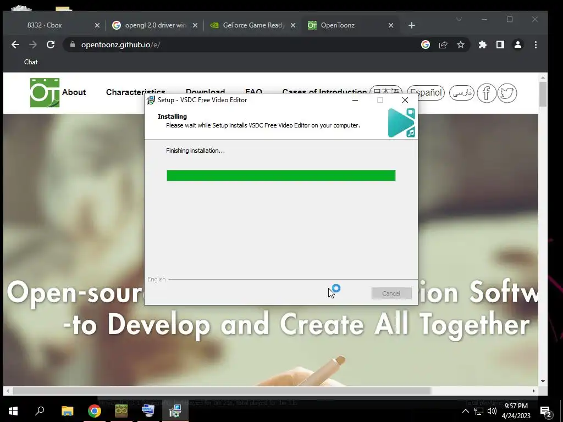Switch the site to Español
Viewport: 563px width, 422px height.
pyautogui.click(x=426, y=92)
